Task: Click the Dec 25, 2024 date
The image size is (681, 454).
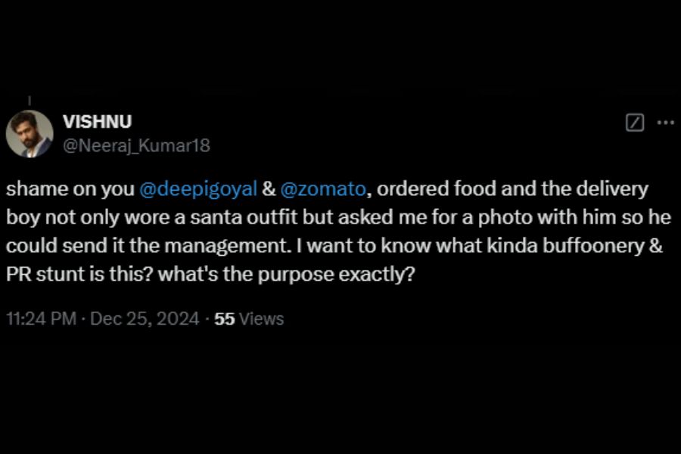Action: pyautogui.click(x=145, y=319)
